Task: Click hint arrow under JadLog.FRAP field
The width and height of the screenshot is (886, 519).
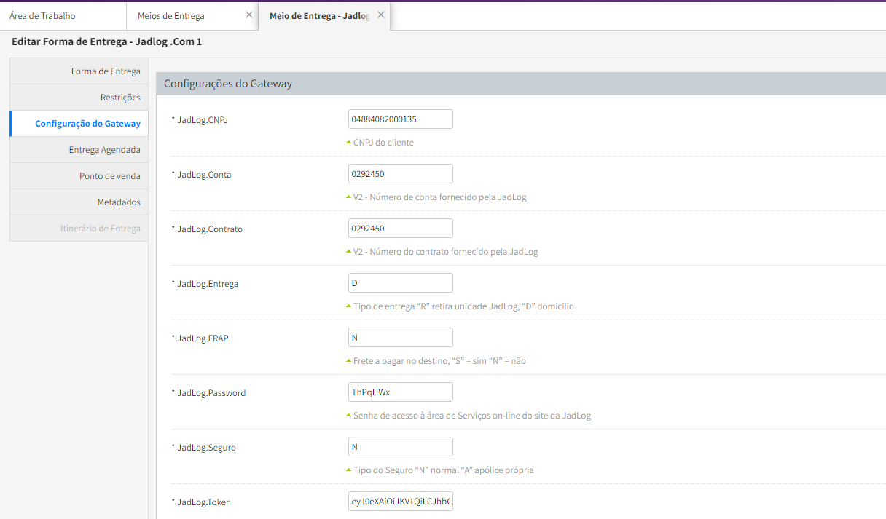Action: (348, 361)
